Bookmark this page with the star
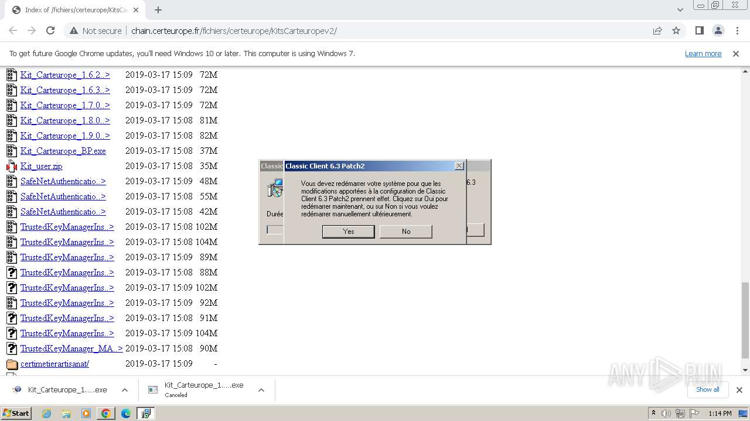The image size is (750, 421). pos(676,31)
